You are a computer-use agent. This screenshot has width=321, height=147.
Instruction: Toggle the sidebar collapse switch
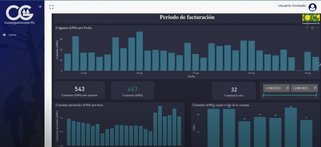click(40, 7)
